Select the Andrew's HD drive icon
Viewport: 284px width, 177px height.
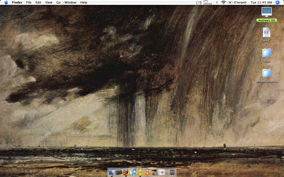[267, 12]
